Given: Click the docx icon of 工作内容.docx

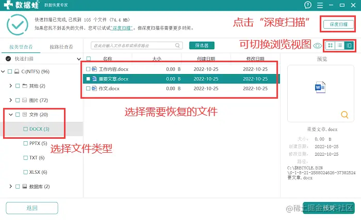Looking at the screenshot, I should (x=94, y=69).
